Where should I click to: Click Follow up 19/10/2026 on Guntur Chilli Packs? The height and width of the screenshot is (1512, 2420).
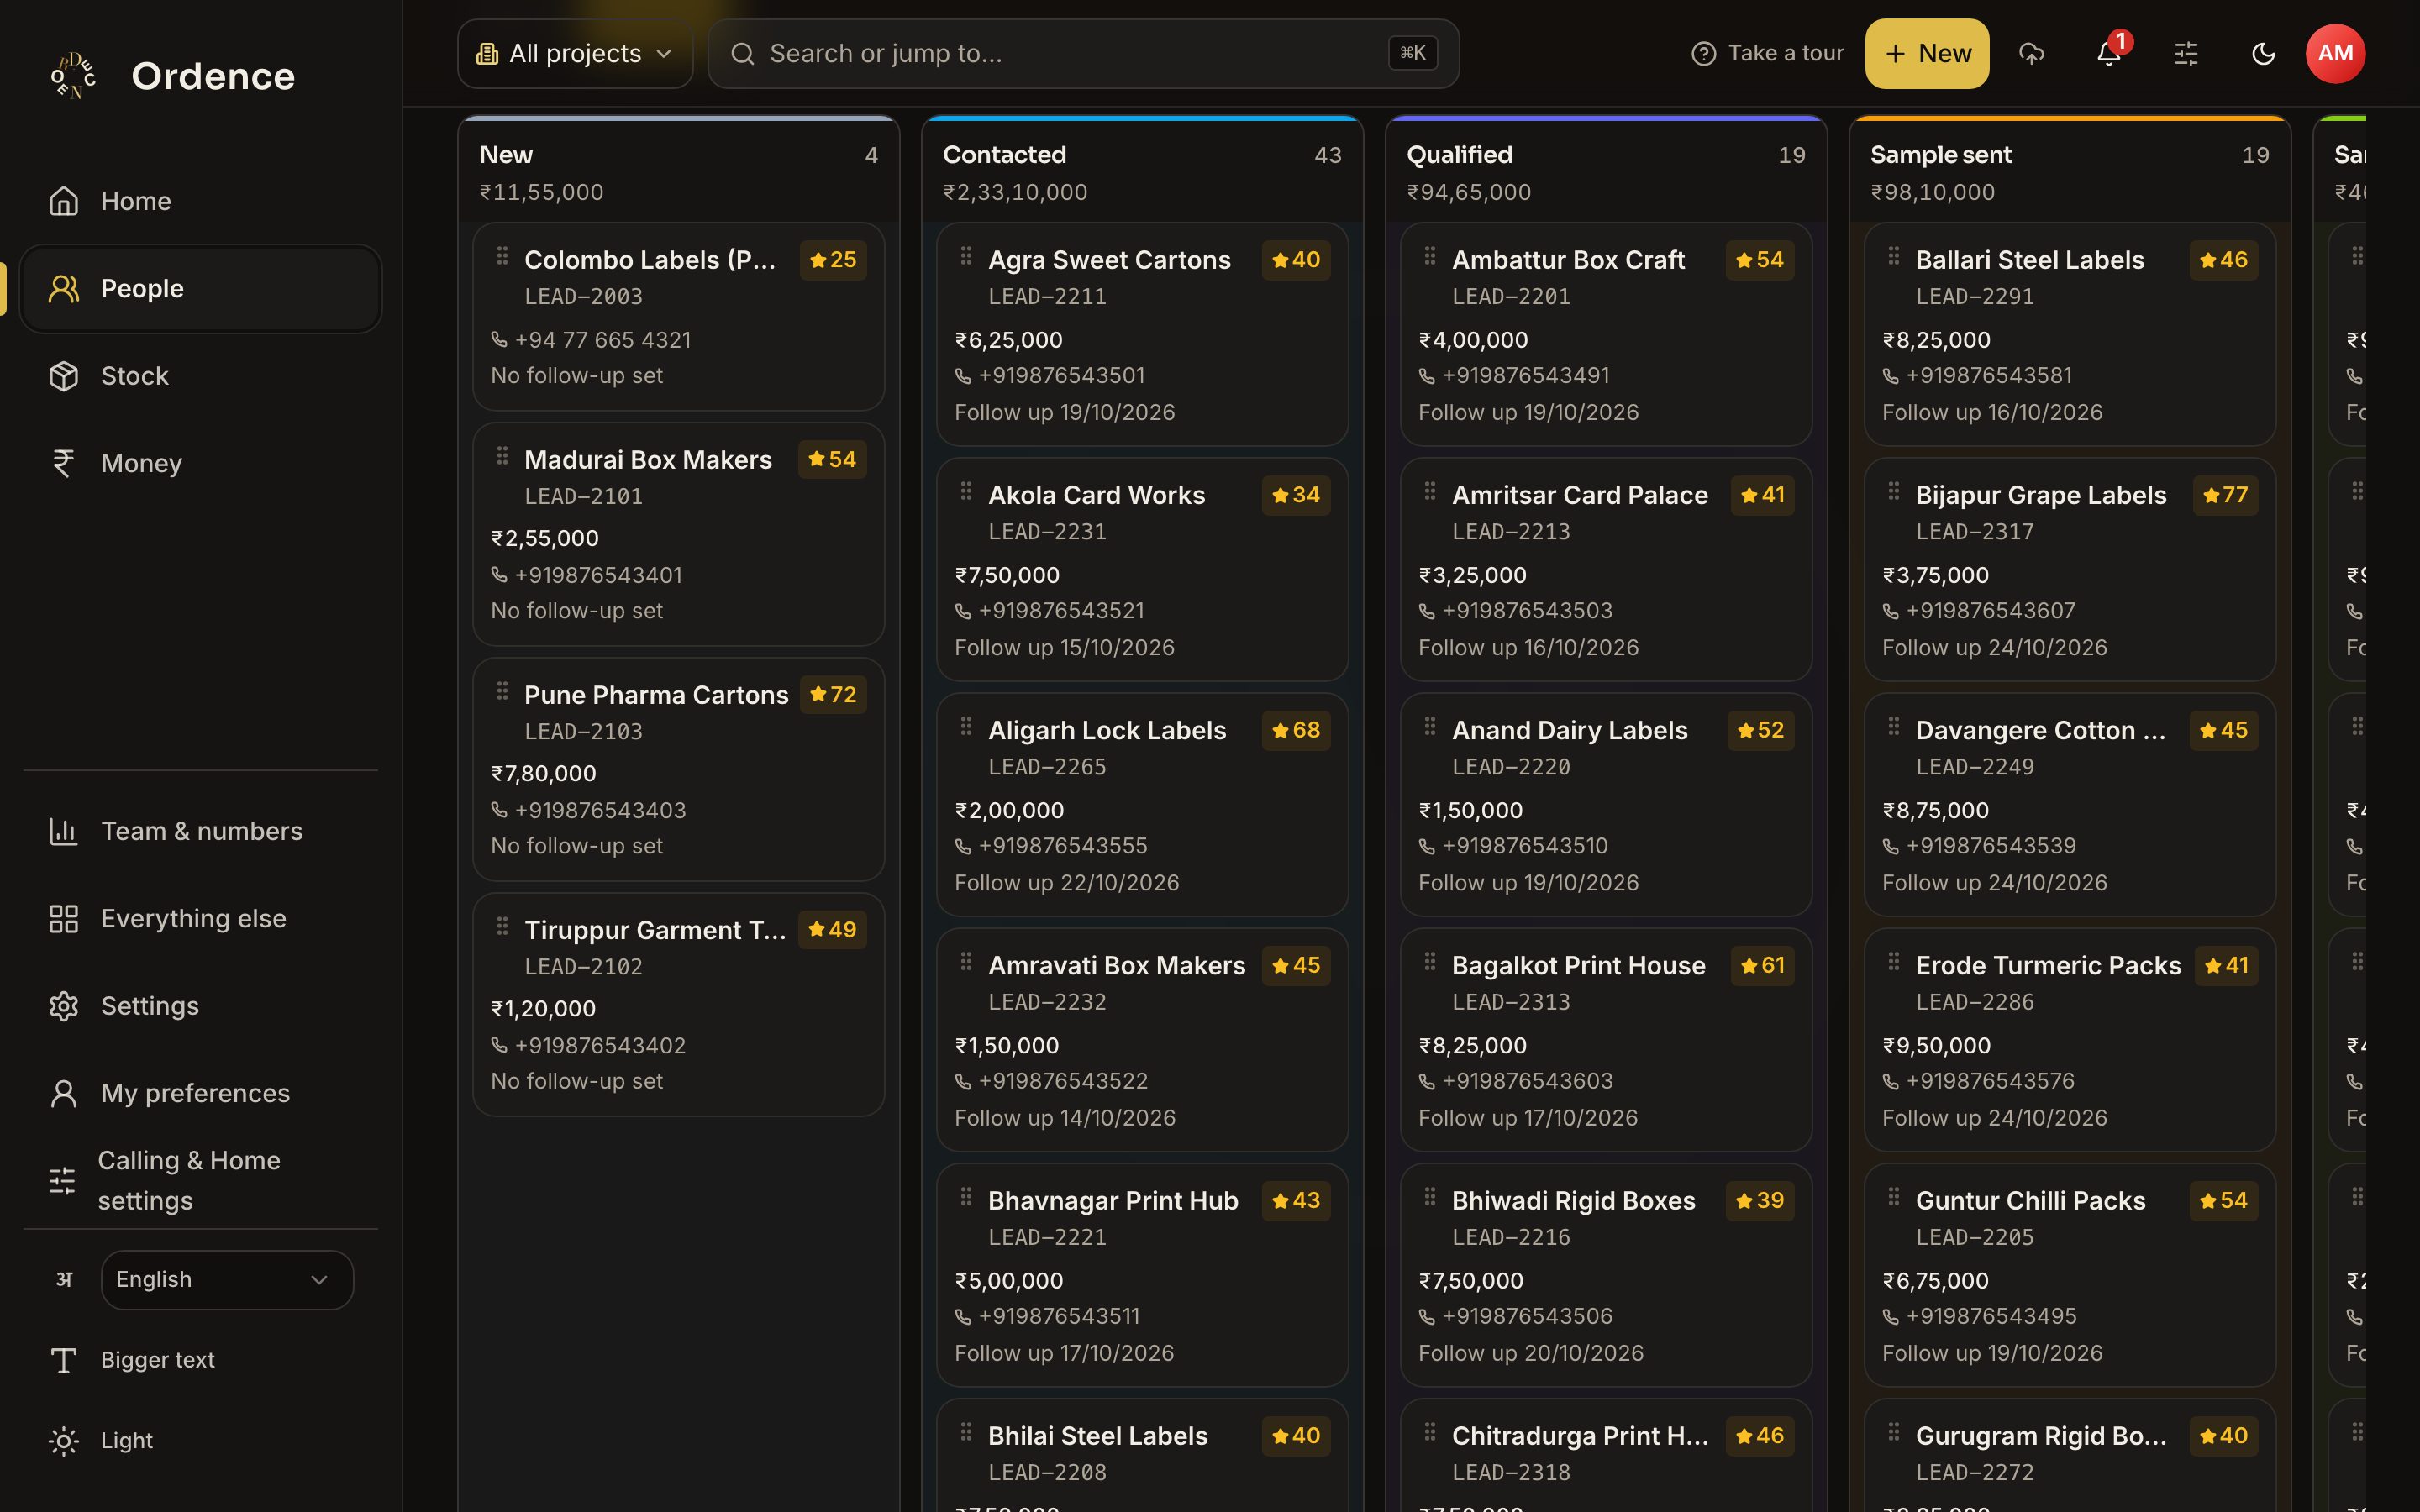[1992, 1353]
